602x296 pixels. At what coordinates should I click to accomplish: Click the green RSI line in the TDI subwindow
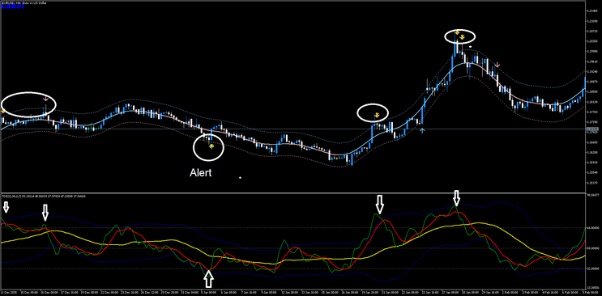pos(284,241)
